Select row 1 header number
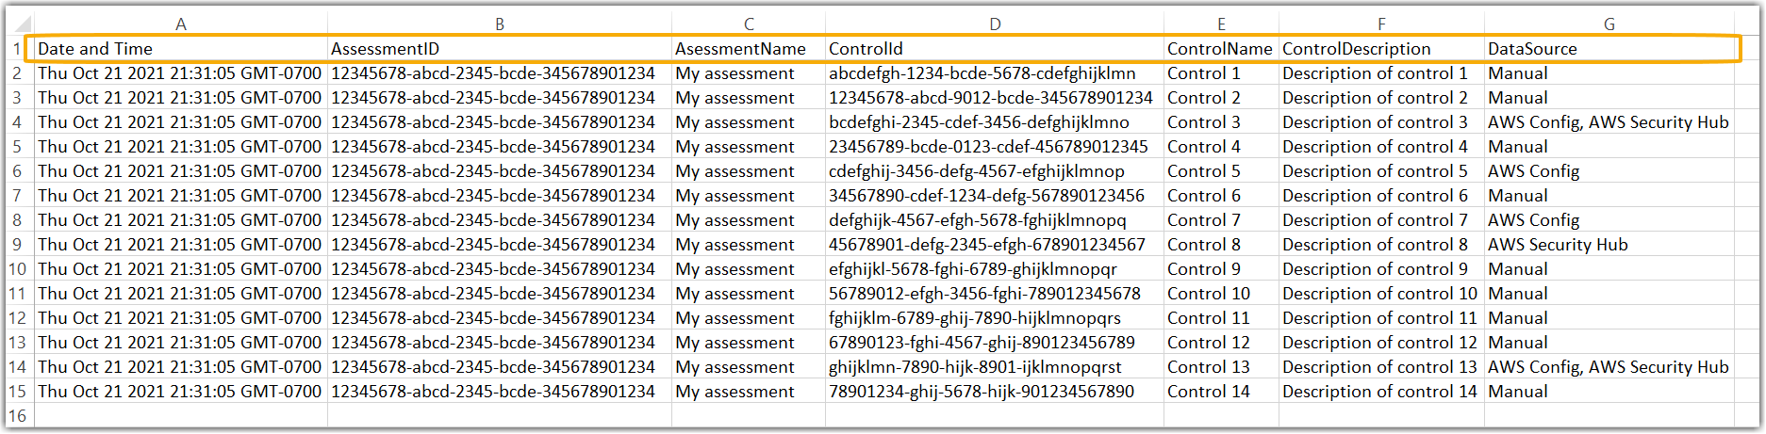This screenshot has width=1766, height=434. tap(17, 49)
